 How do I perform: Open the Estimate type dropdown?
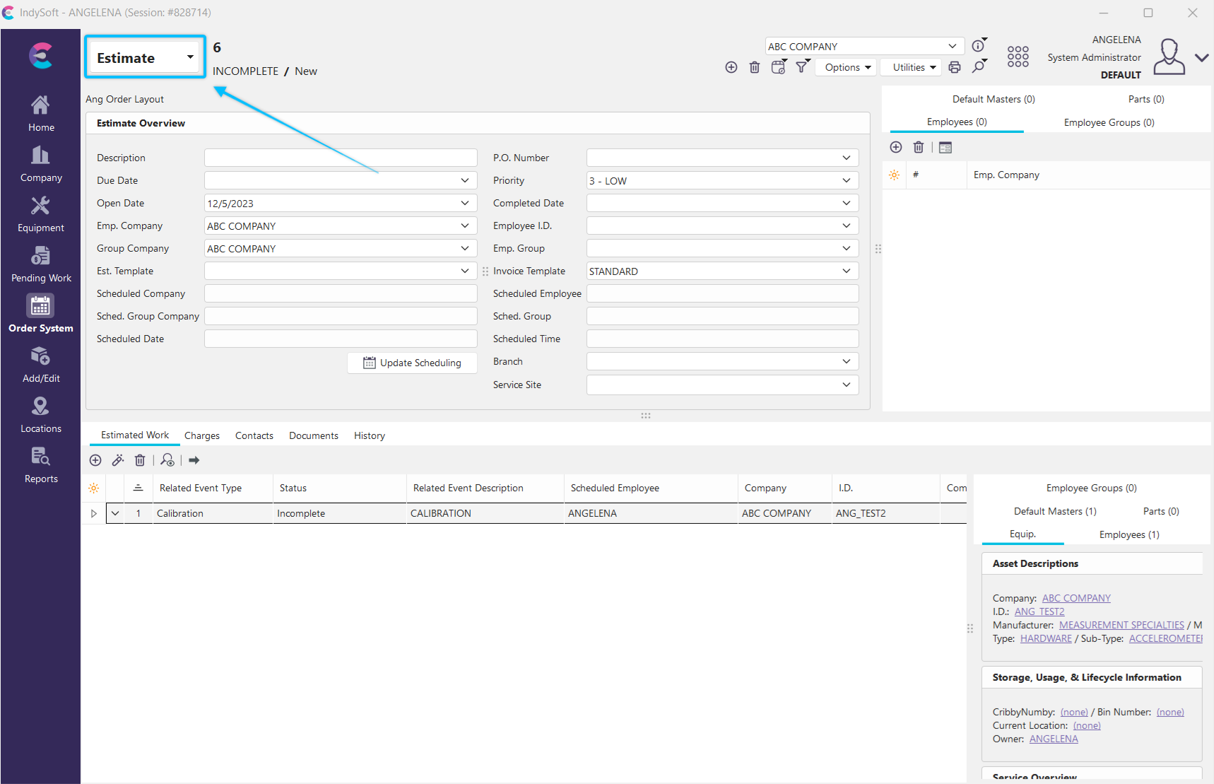146,57
